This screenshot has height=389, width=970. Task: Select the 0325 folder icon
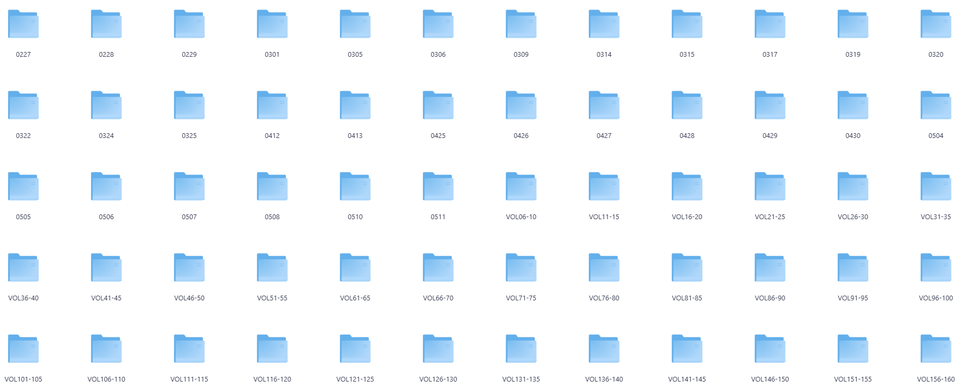click(x=189, y=105)
